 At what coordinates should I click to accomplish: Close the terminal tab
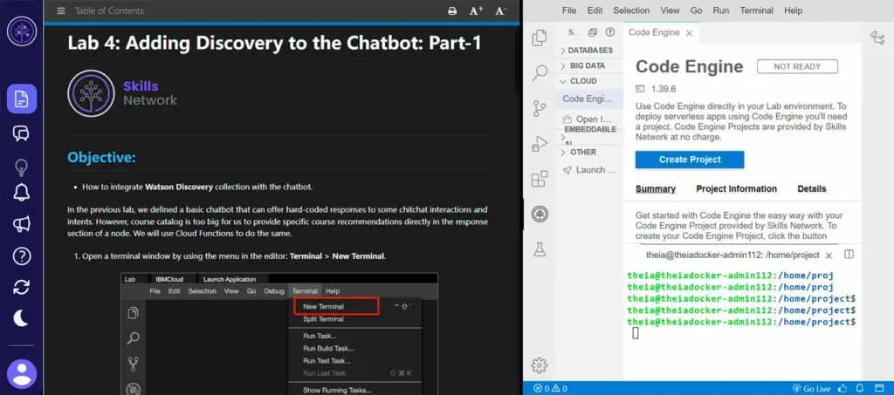(x=829, y=255)
